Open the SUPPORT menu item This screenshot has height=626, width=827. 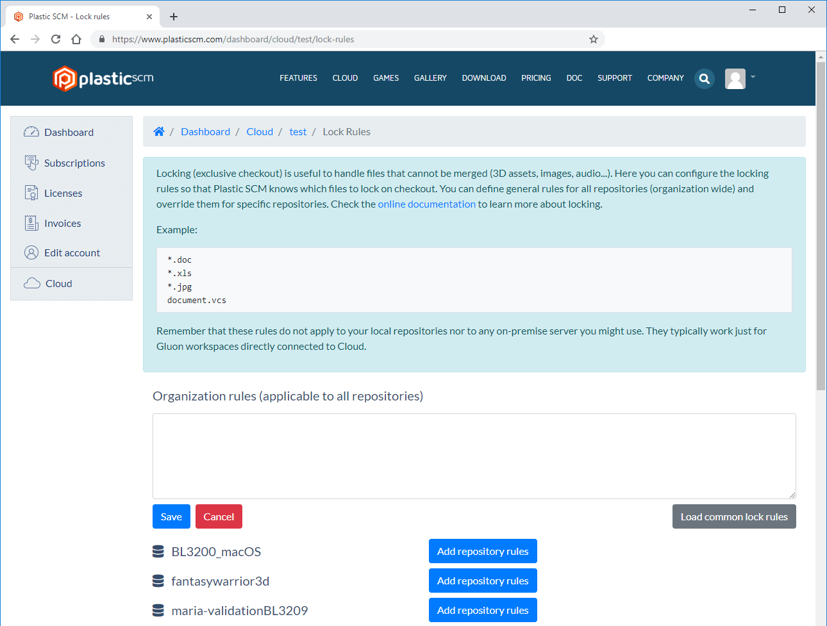615,78
